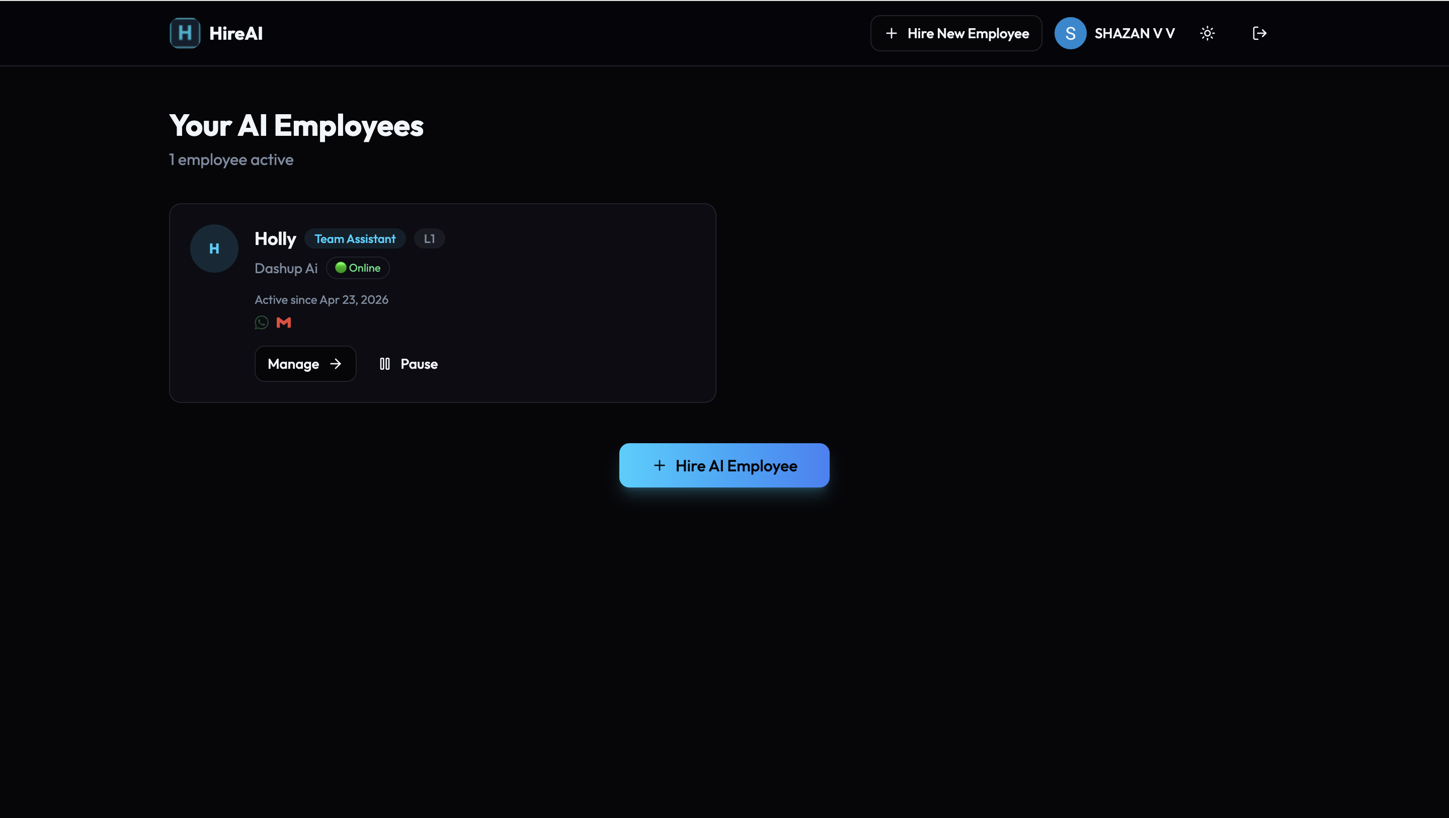Click Holly's round avatar
1449x818 pixels.
pyautogui.click(x=214, y=249)
